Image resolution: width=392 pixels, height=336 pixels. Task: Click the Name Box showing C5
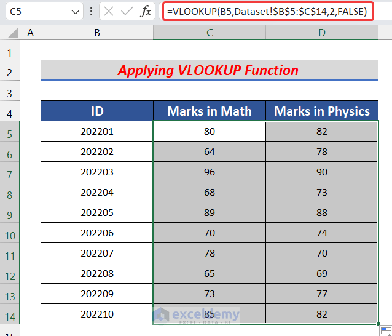coord(44,11)
